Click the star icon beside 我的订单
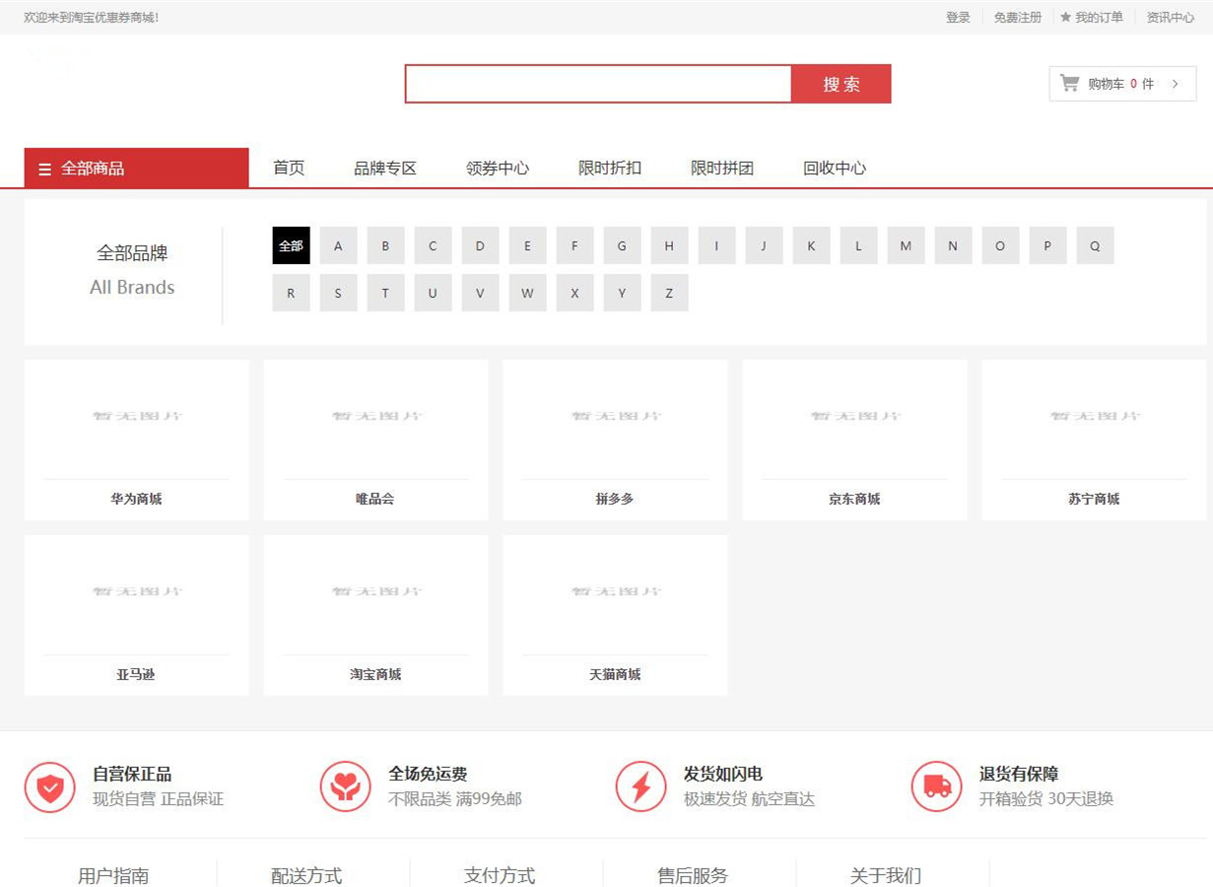This screenshot has height=887, width=1213. (x=1065, y=17)
